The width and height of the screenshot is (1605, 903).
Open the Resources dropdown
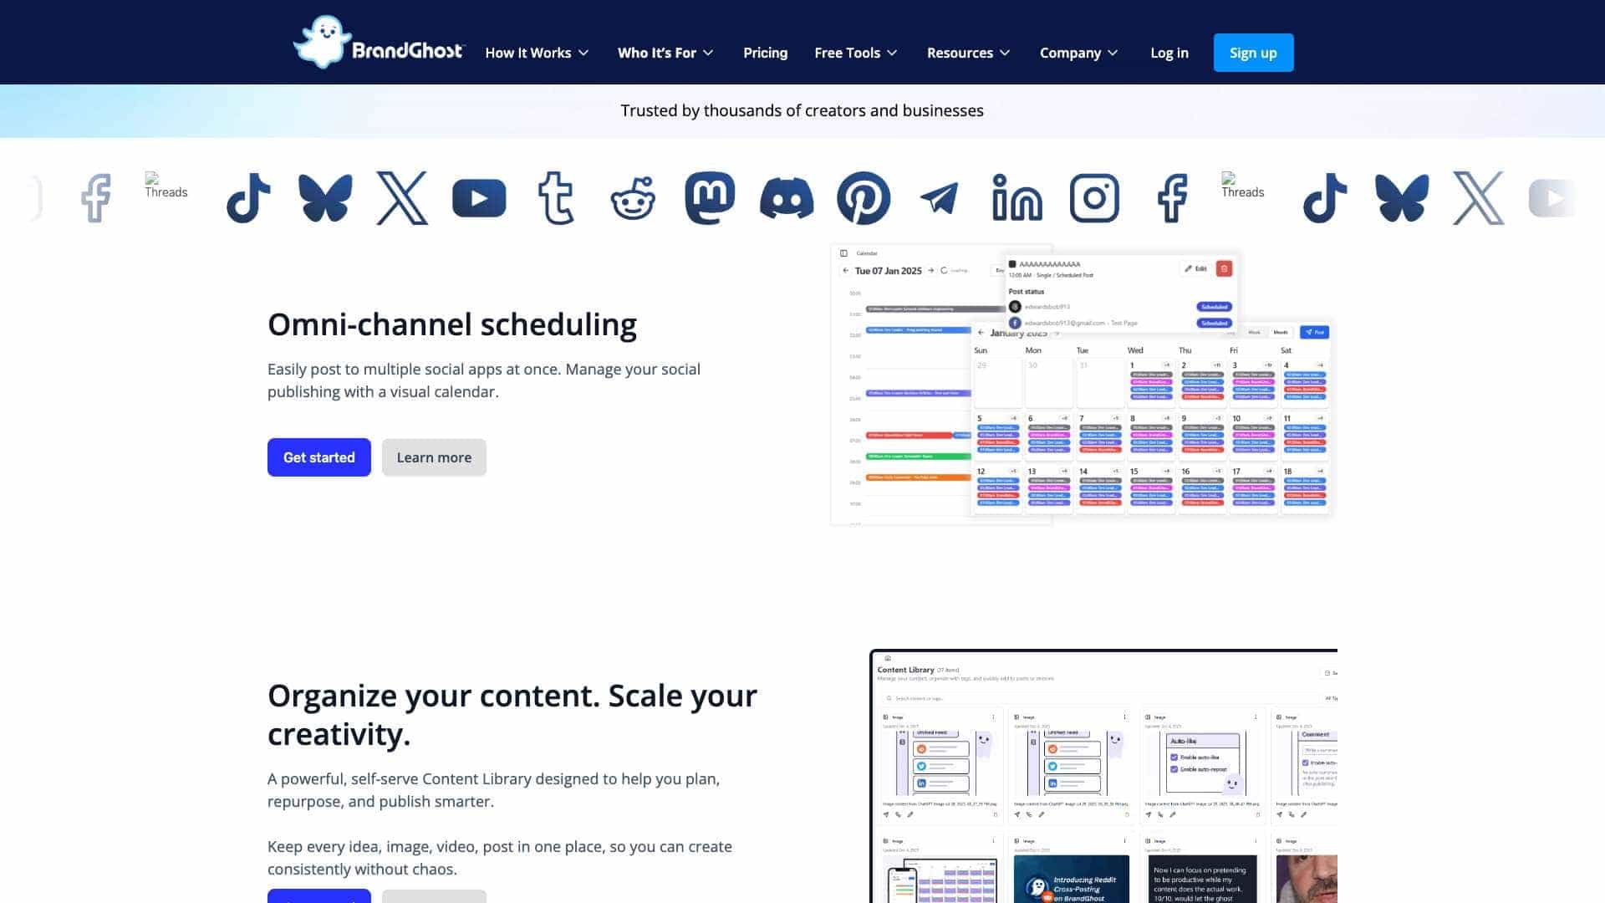coord(969,53)
